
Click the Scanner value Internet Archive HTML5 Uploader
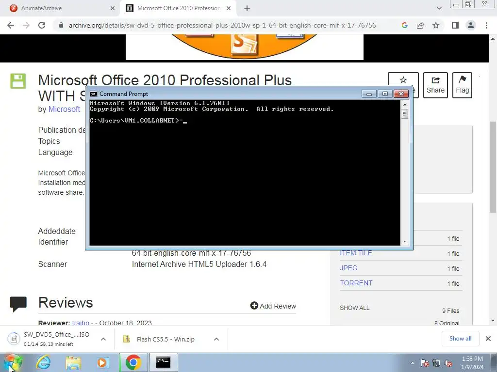pos(199,264)
